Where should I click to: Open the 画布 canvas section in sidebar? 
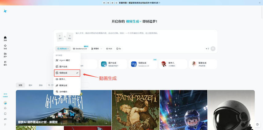click(5, 63)
